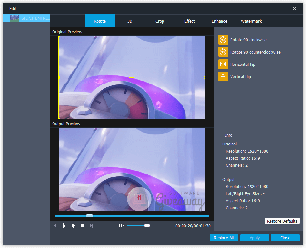Click the Horizontal flip label
The width and height of the screenshot is (306, 248).
[243, 64]
